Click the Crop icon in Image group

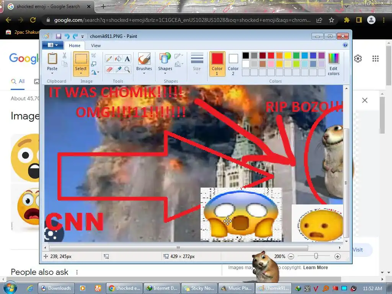click(94, 56)
